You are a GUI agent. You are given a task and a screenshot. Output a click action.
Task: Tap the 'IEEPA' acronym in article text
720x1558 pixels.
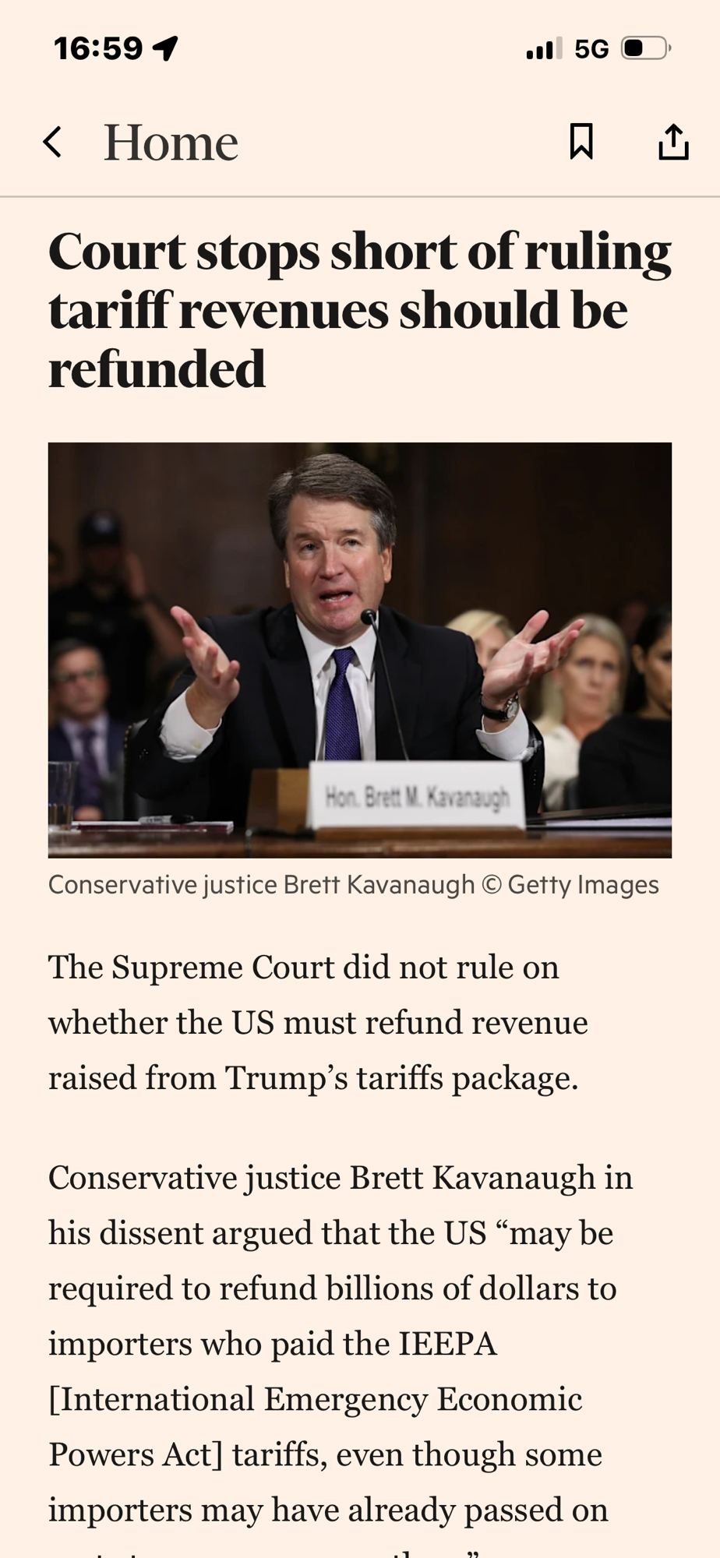[x=447, y=1344]
